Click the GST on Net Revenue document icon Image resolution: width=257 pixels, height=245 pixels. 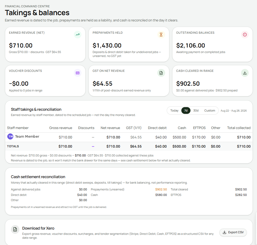click(x=161, y=73)
